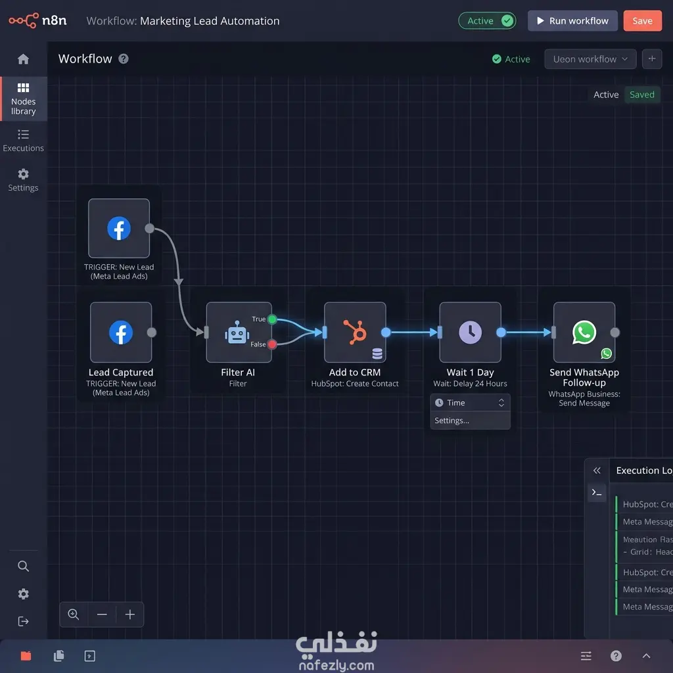Click the help icon in bottom bar
This screenshot has width=673, height=673.
[616, 655]
